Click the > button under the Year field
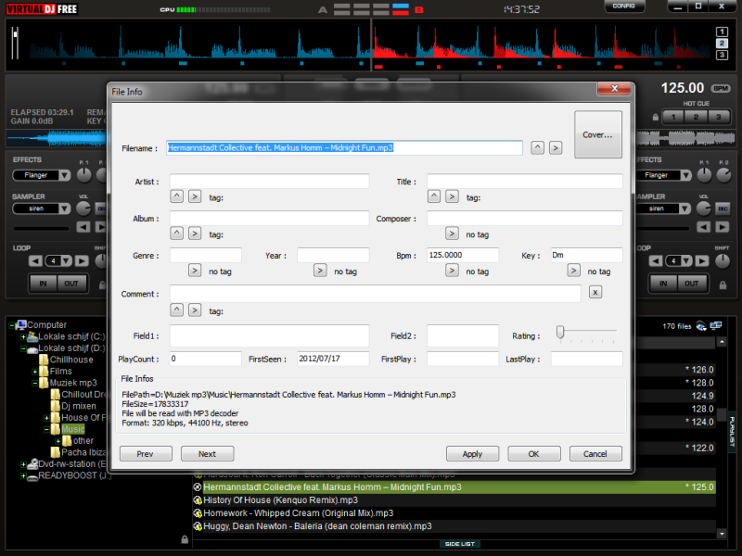 point(320,271)
